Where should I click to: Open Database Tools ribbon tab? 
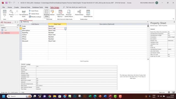click(37, 7)
